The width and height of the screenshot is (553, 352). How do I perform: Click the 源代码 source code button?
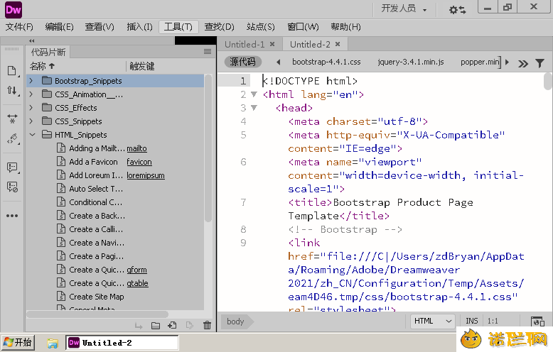242,62
